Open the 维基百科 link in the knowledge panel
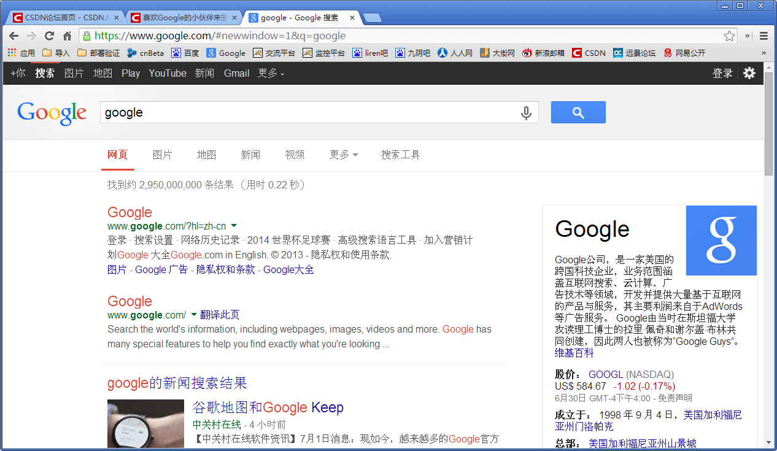 point(574,353)
